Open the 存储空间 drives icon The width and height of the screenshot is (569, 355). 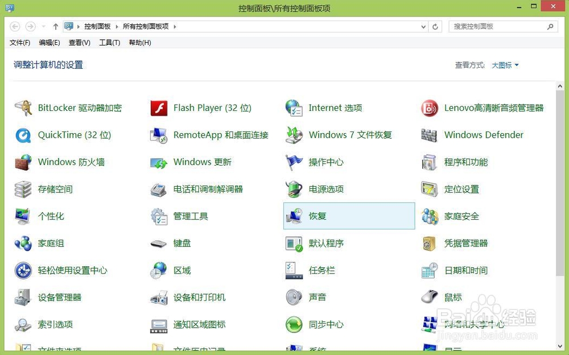click(x=23, y=189)
